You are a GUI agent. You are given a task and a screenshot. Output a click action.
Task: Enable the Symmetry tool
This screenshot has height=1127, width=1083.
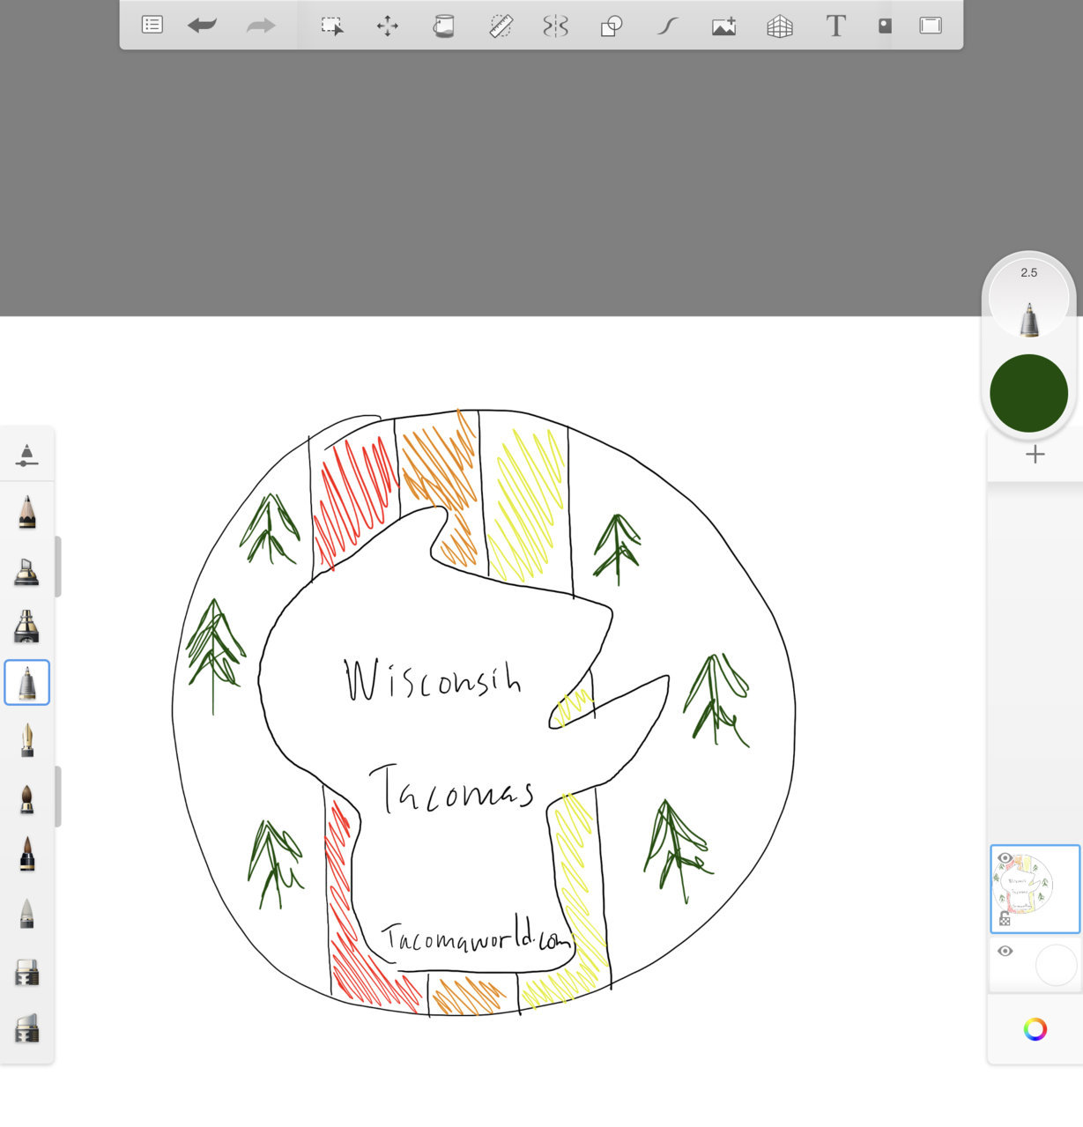point(556,26)
